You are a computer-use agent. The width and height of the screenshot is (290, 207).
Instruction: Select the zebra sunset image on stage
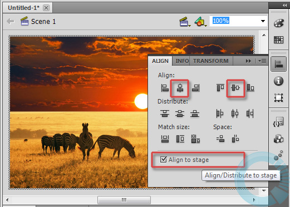click(x=79, y=112)
